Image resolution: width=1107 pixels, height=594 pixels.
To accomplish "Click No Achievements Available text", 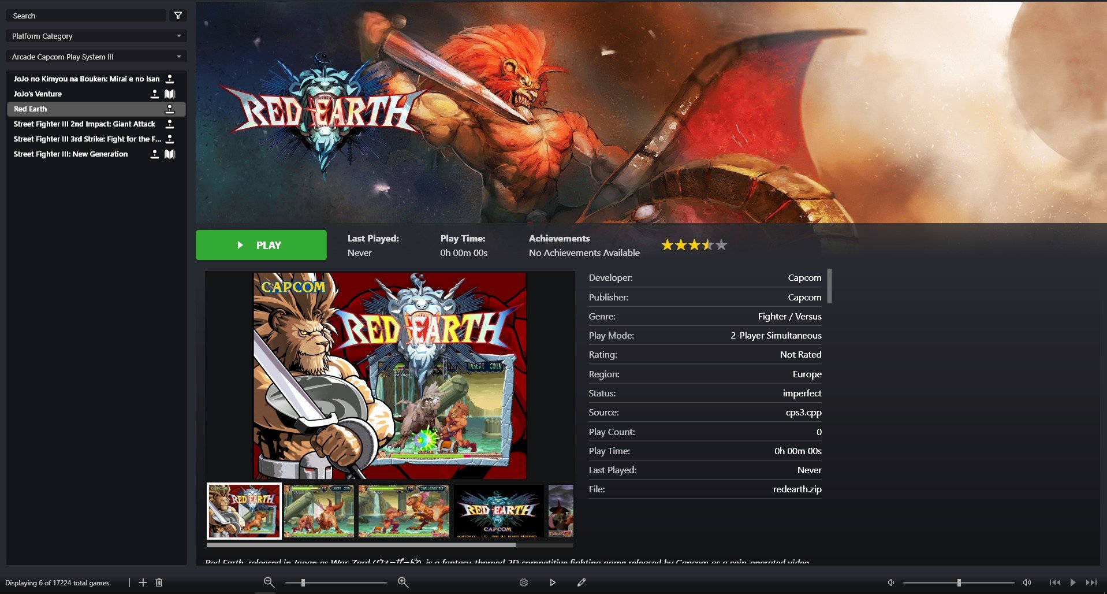I will tap(584, 253).
